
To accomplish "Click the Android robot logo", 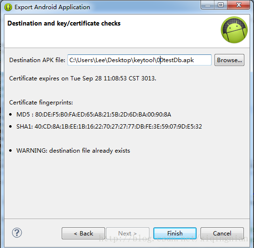I will pos(234,30).
